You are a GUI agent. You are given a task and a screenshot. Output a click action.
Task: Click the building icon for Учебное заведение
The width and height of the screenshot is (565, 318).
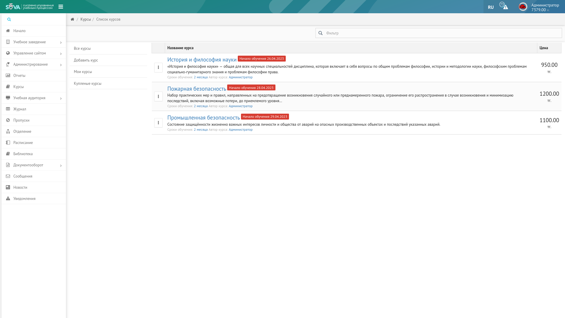coord(8,42)
